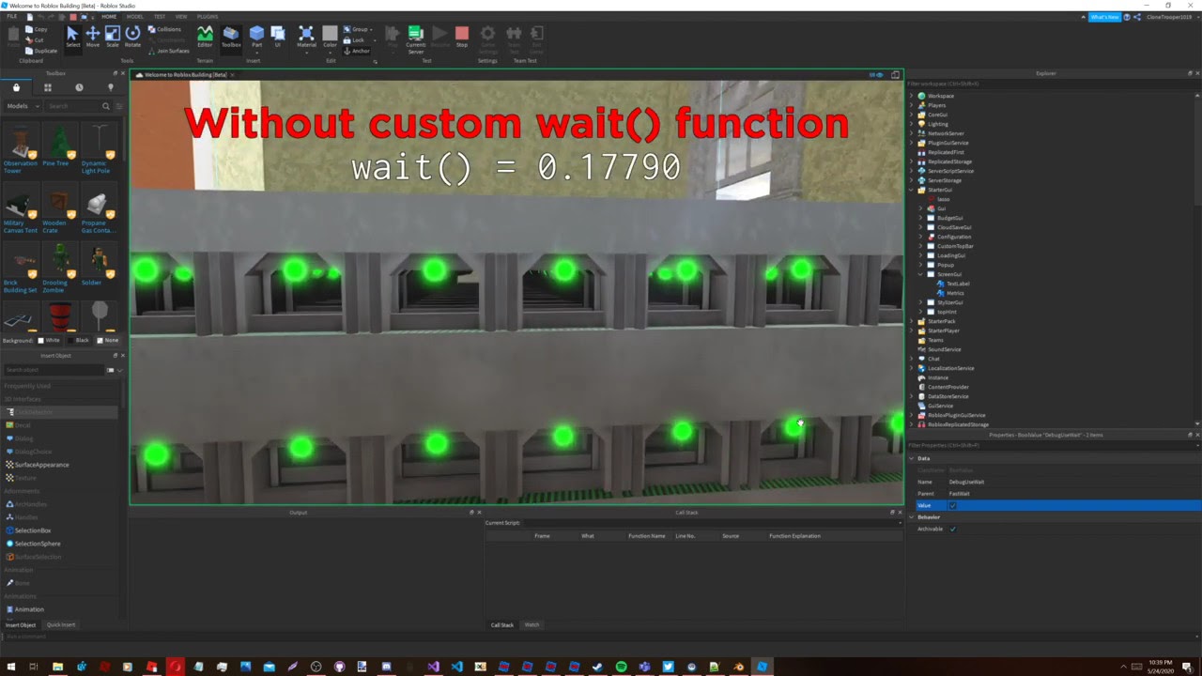1202x676 pixels.
Task: Open the Terrain Editor
Action: (205, 36)
